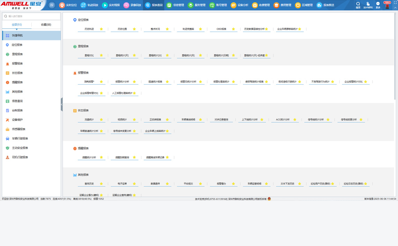Viewport: 398px width, 246px height.
Task: Toggle favorite star for 历史轨迹
Action: coord(101,29)
